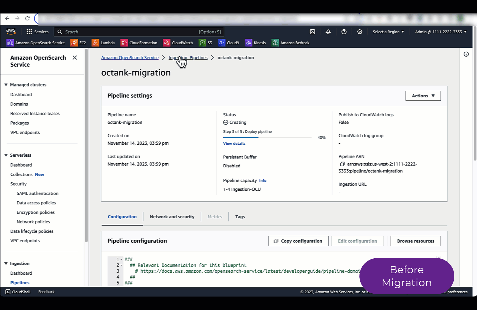The image size is (477, 310).
Task: Close the Amazon OpenSearch Service sidebar
Action: click(75, 58)
